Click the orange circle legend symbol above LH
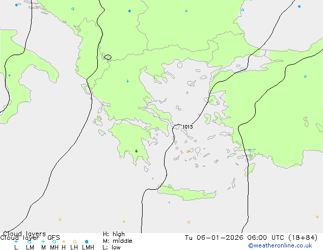The image size is (323, 250). (75, 241)
